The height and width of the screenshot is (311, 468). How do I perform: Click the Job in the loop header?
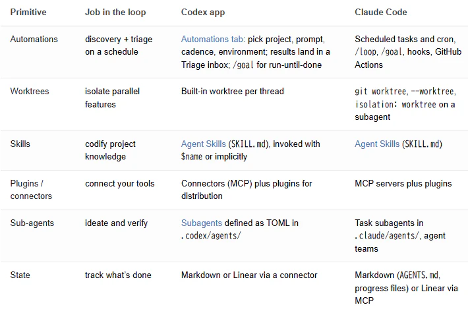coord(115,13)
